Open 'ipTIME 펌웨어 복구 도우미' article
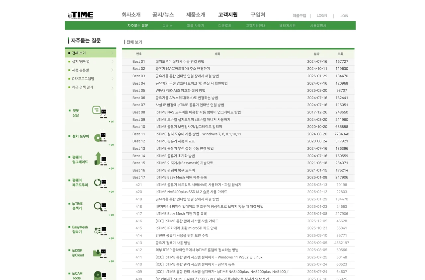The image size is (425, 280). pos(175,170)
